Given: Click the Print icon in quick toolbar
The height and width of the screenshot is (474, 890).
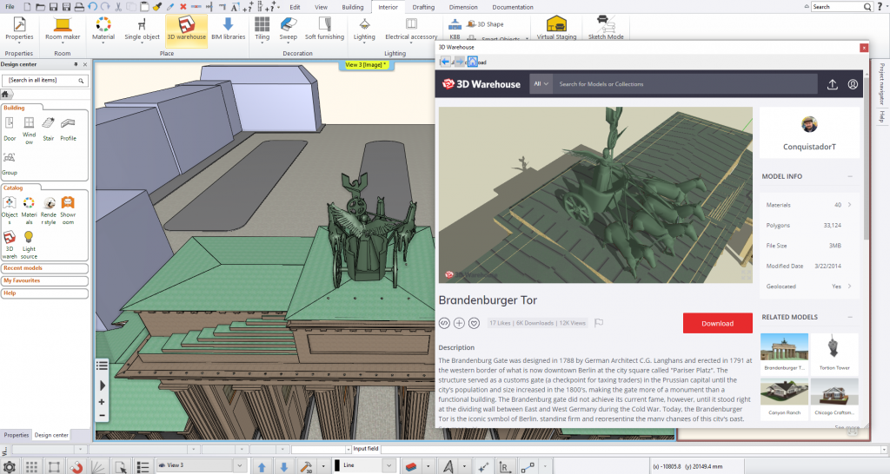Looking at the screenshot, I should 79,7.
